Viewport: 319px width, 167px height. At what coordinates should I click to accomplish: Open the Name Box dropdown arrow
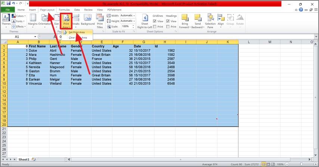pyautogui.click(x=35, y=37)
